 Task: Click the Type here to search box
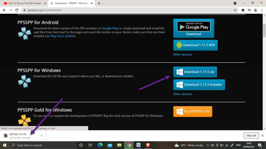coord(43,145)
